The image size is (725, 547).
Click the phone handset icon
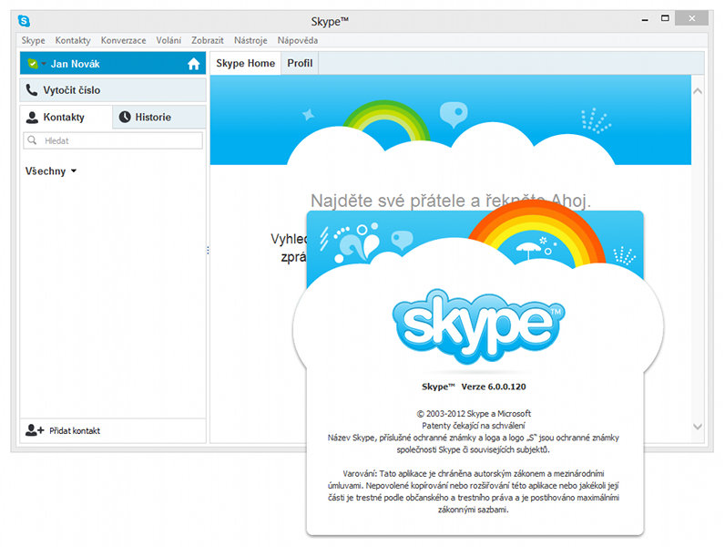click(x=32, y=89)
